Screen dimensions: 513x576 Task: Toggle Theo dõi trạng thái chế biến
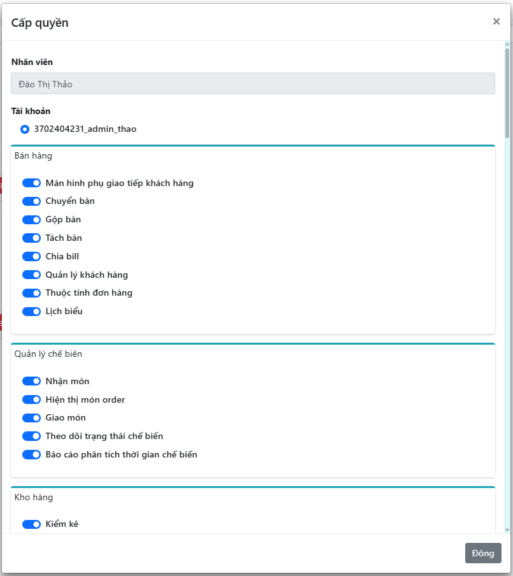click(31, 436)
